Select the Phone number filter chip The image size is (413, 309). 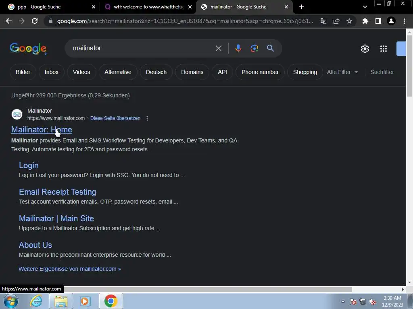click(x=260, y=72)
